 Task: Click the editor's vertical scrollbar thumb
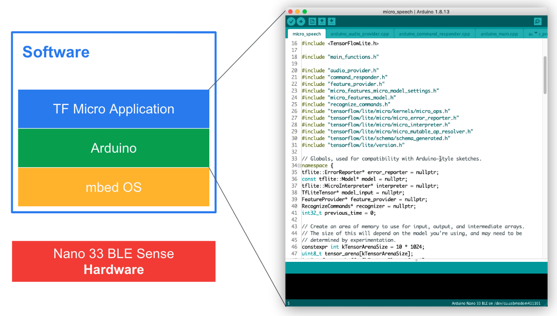pyautogui.click(x=544, y=75)
